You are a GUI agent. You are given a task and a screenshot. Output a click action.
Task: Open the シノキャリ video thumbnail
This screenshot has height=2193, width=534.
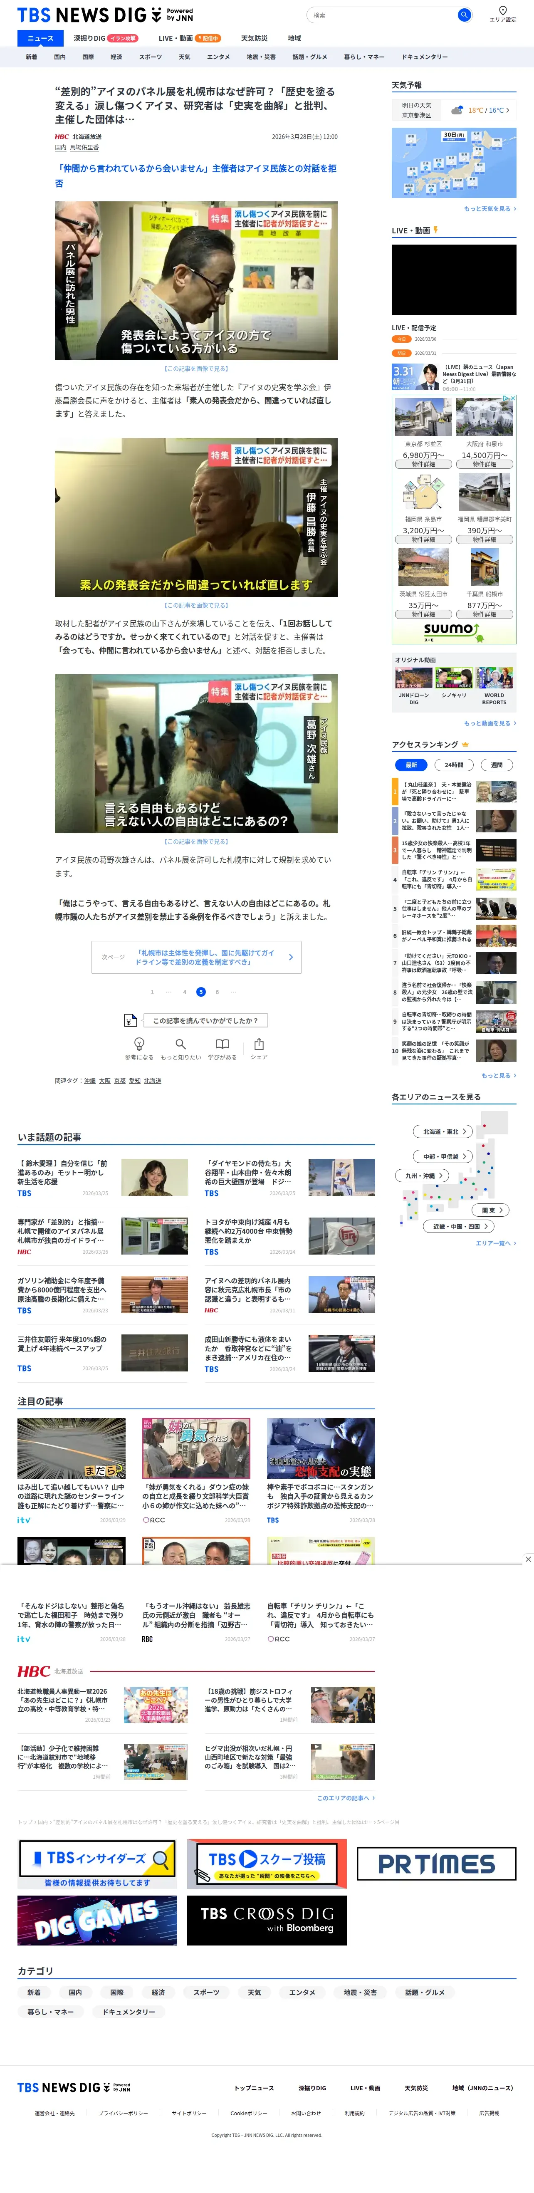pyautogui.click(x=454, y=678)
